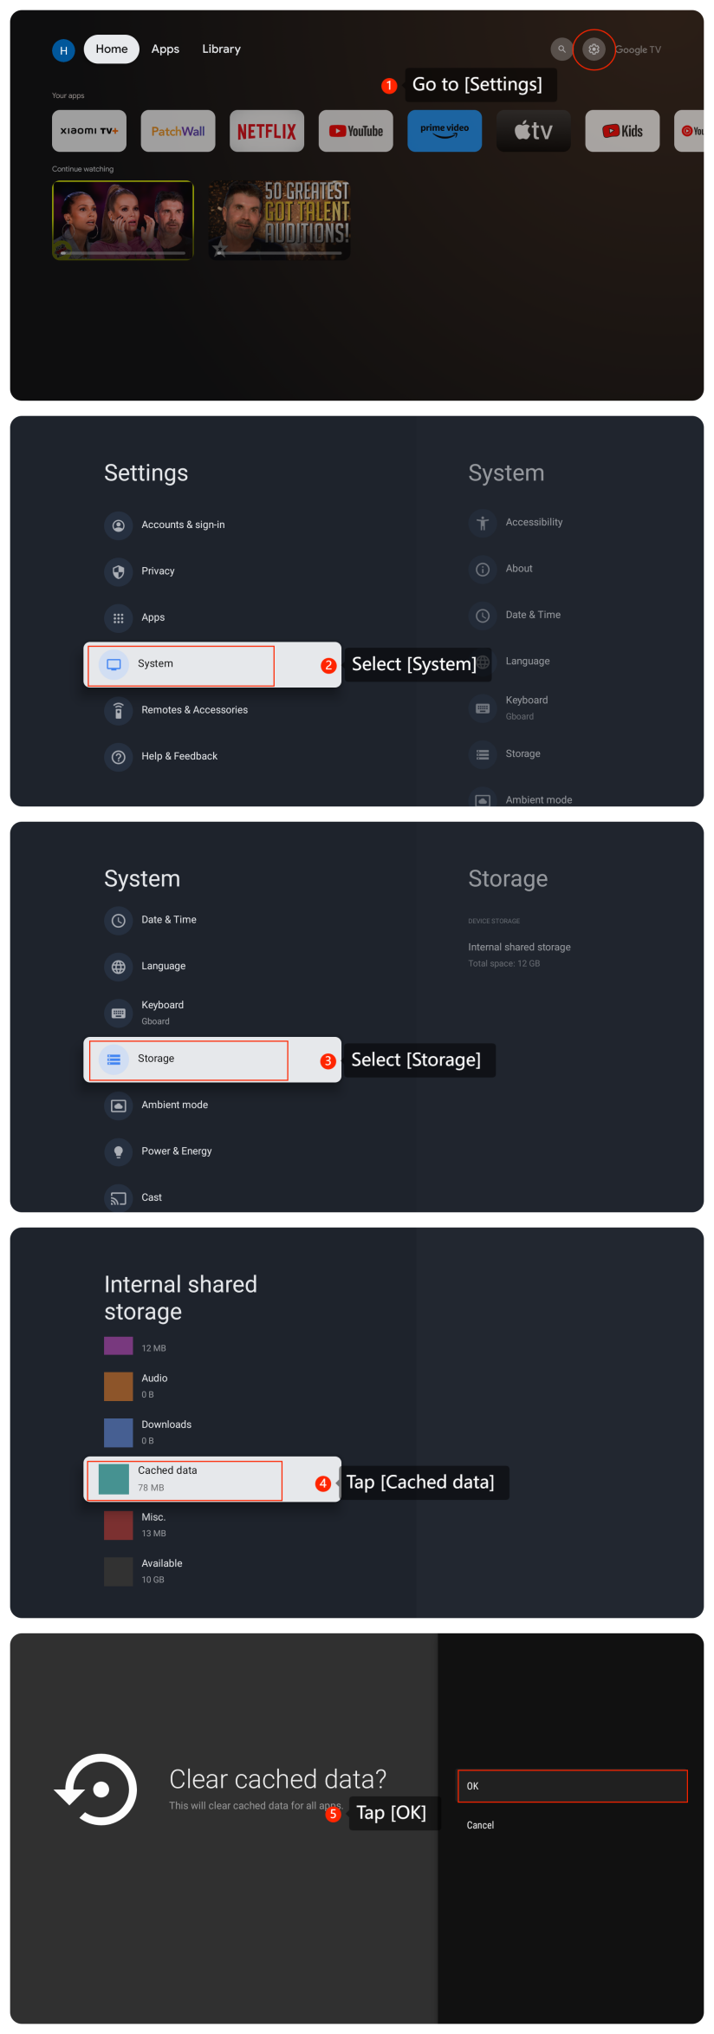Launch the YouTube Kids app
This screenshot has height=2034, width=714.
pyautogui.click(x=622, y=131)
